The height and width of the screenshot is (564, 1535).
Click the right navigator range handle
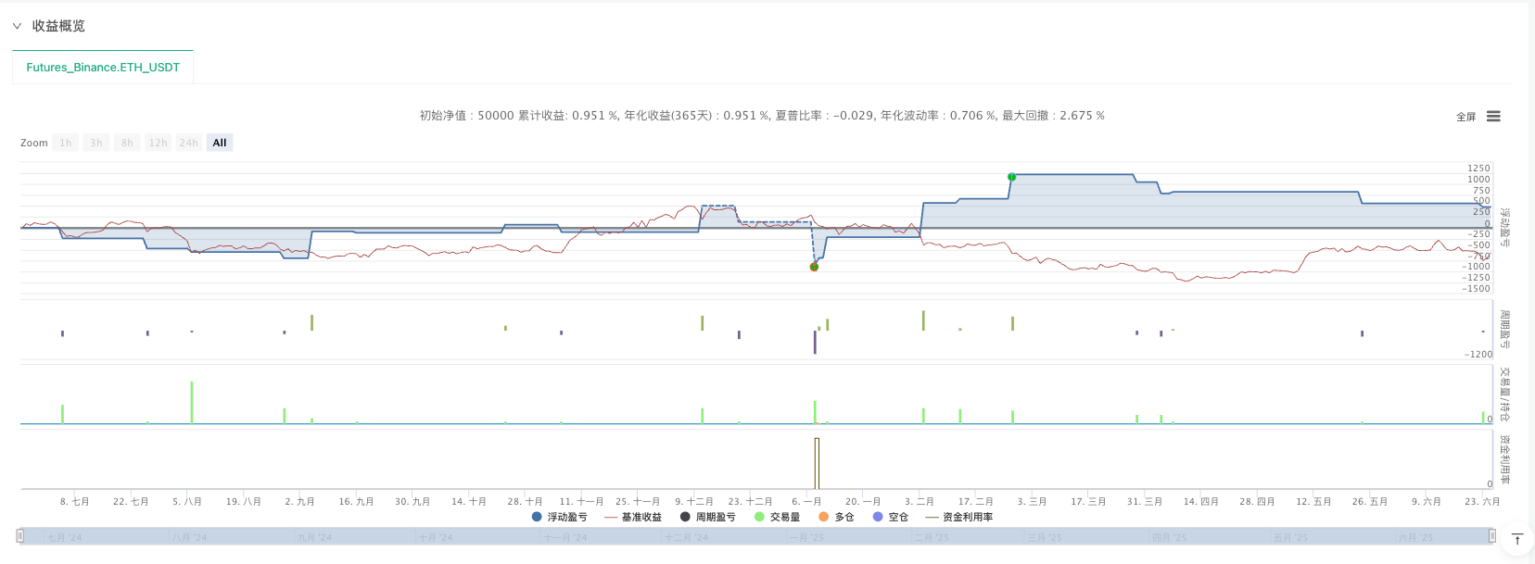click(x=1491, y=535)
